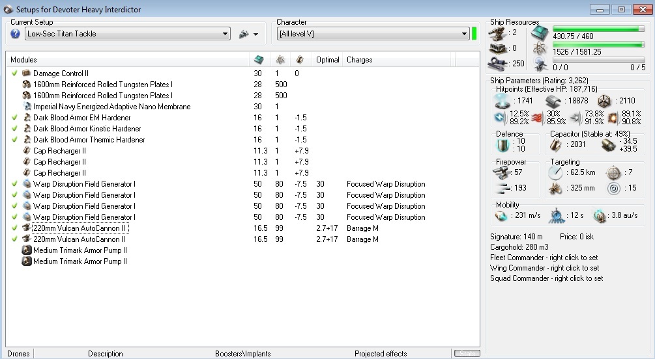The height and width of the screenshot is (359, 655).
Task: Click the drone bay icon next to 0 / 0
Action: pyautogui.click(x=540, y=64)
